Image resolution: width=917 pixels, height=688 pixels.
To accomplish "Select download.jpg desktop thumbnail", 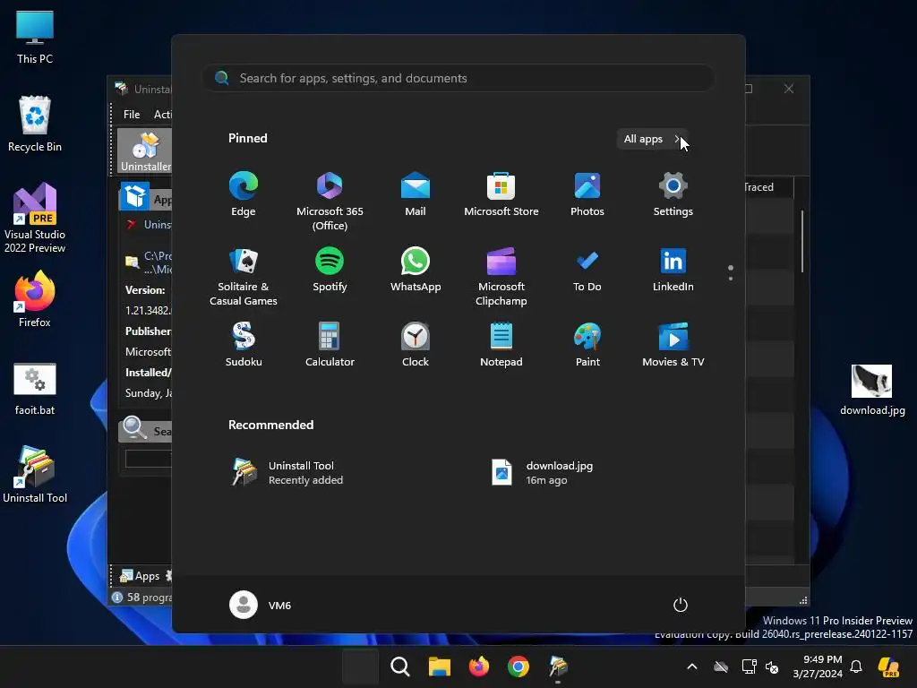I will click(x=872, y=390).
